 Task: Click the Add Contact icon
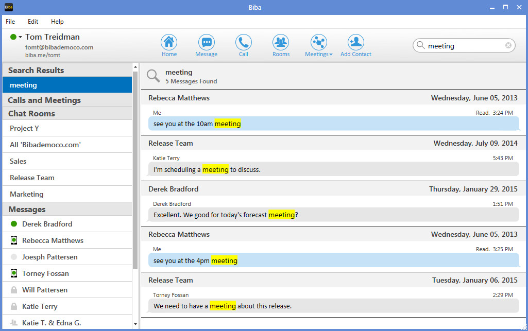click(356, 42)
